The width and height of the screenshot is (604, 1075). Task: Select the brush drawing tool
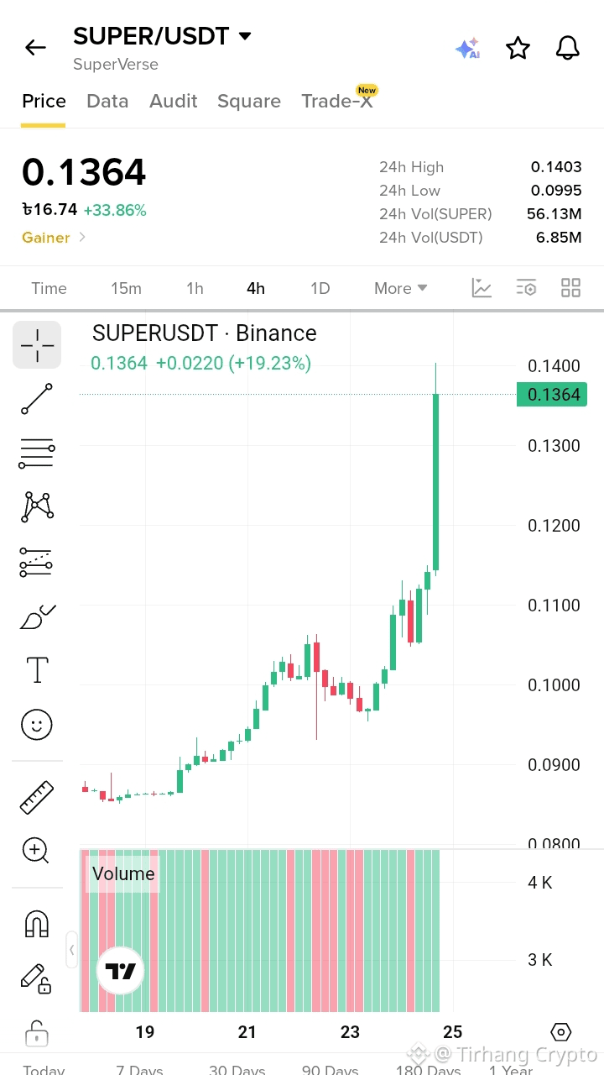point(37,617)
